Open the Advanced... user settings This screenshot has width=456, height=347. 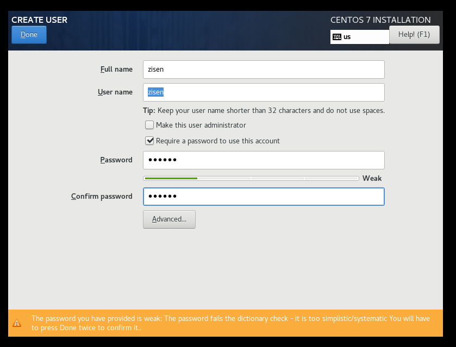pyautogui.click(x=169, y=219)
